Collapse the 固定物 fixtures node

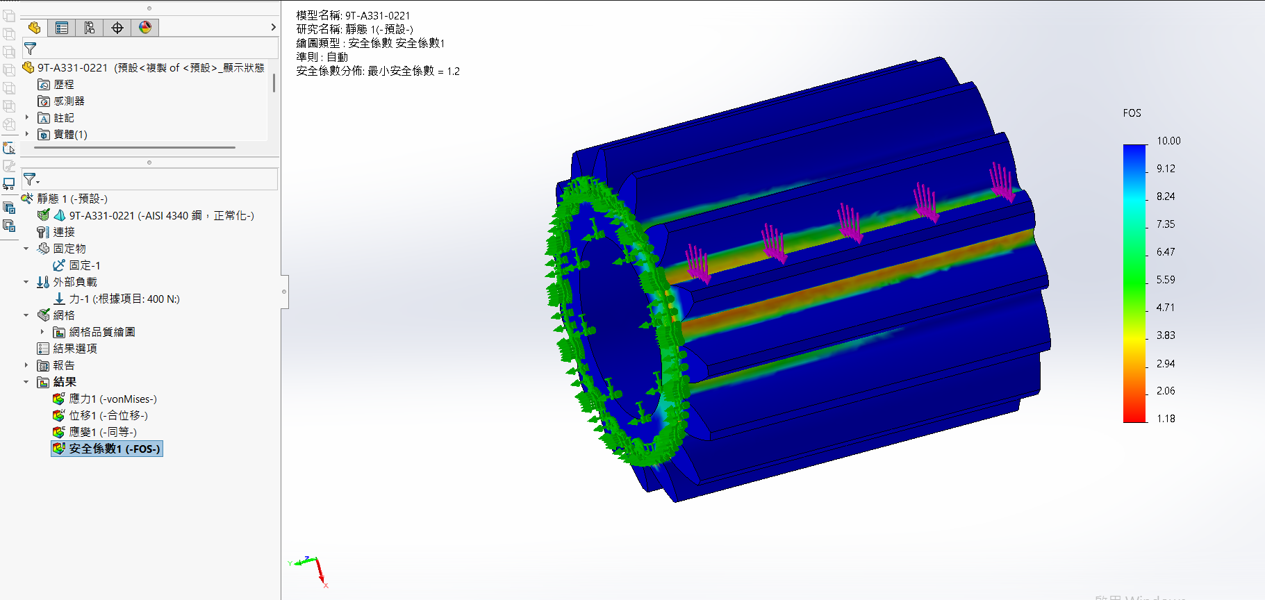(26, 249)
